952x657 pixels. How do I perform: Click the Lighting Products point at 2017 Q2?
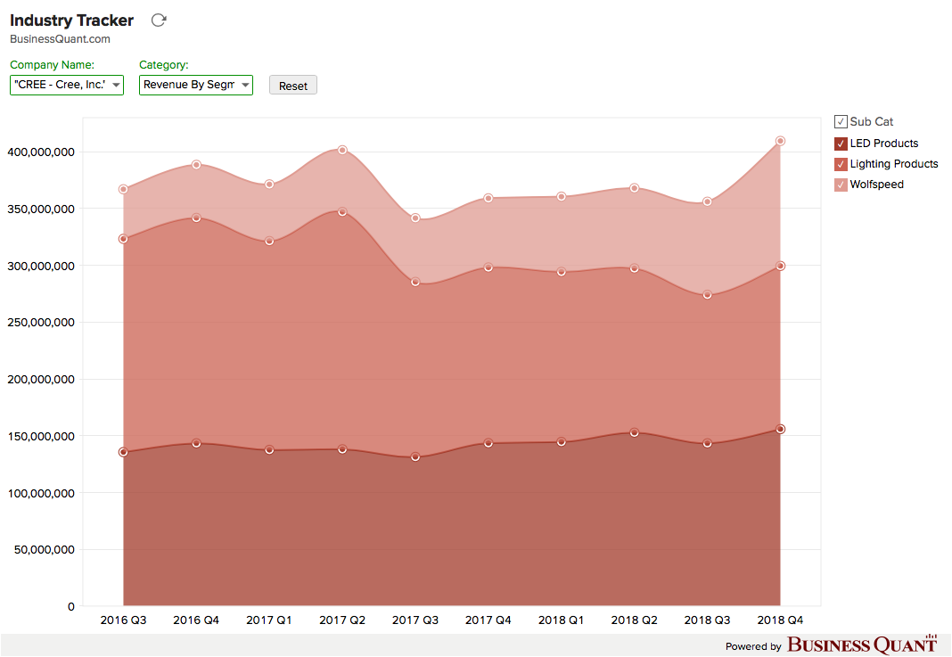click(x=342, y=212)
